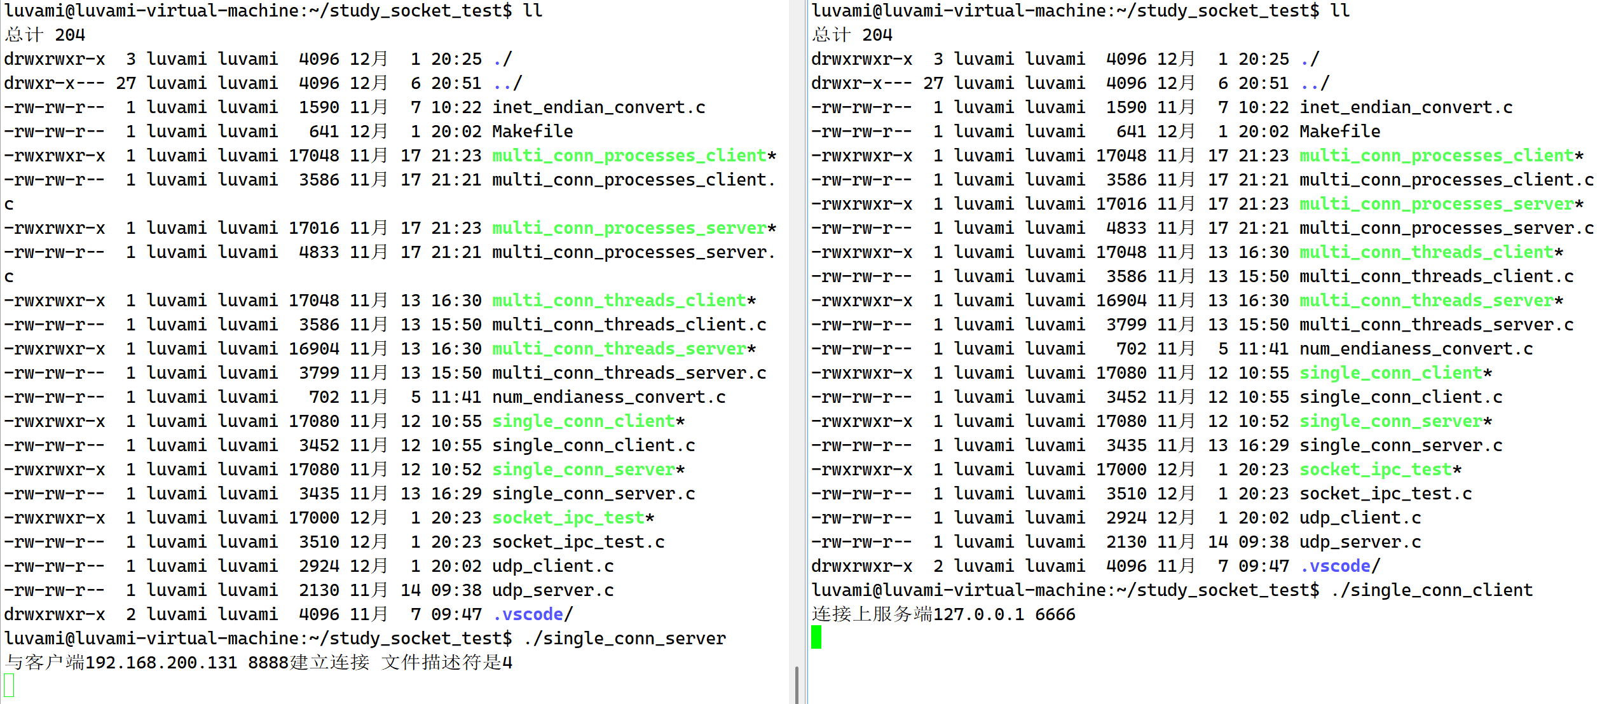This screenshot has height=704, width=1609.
Task: Click the green cursor block in right terminal
Action: click(x=816, y=637)
